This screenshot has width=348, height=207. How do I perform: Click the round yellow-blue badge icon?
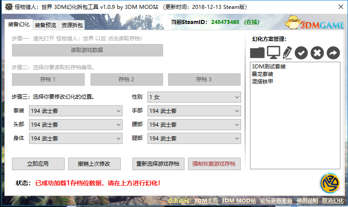(x=330, y=183)
